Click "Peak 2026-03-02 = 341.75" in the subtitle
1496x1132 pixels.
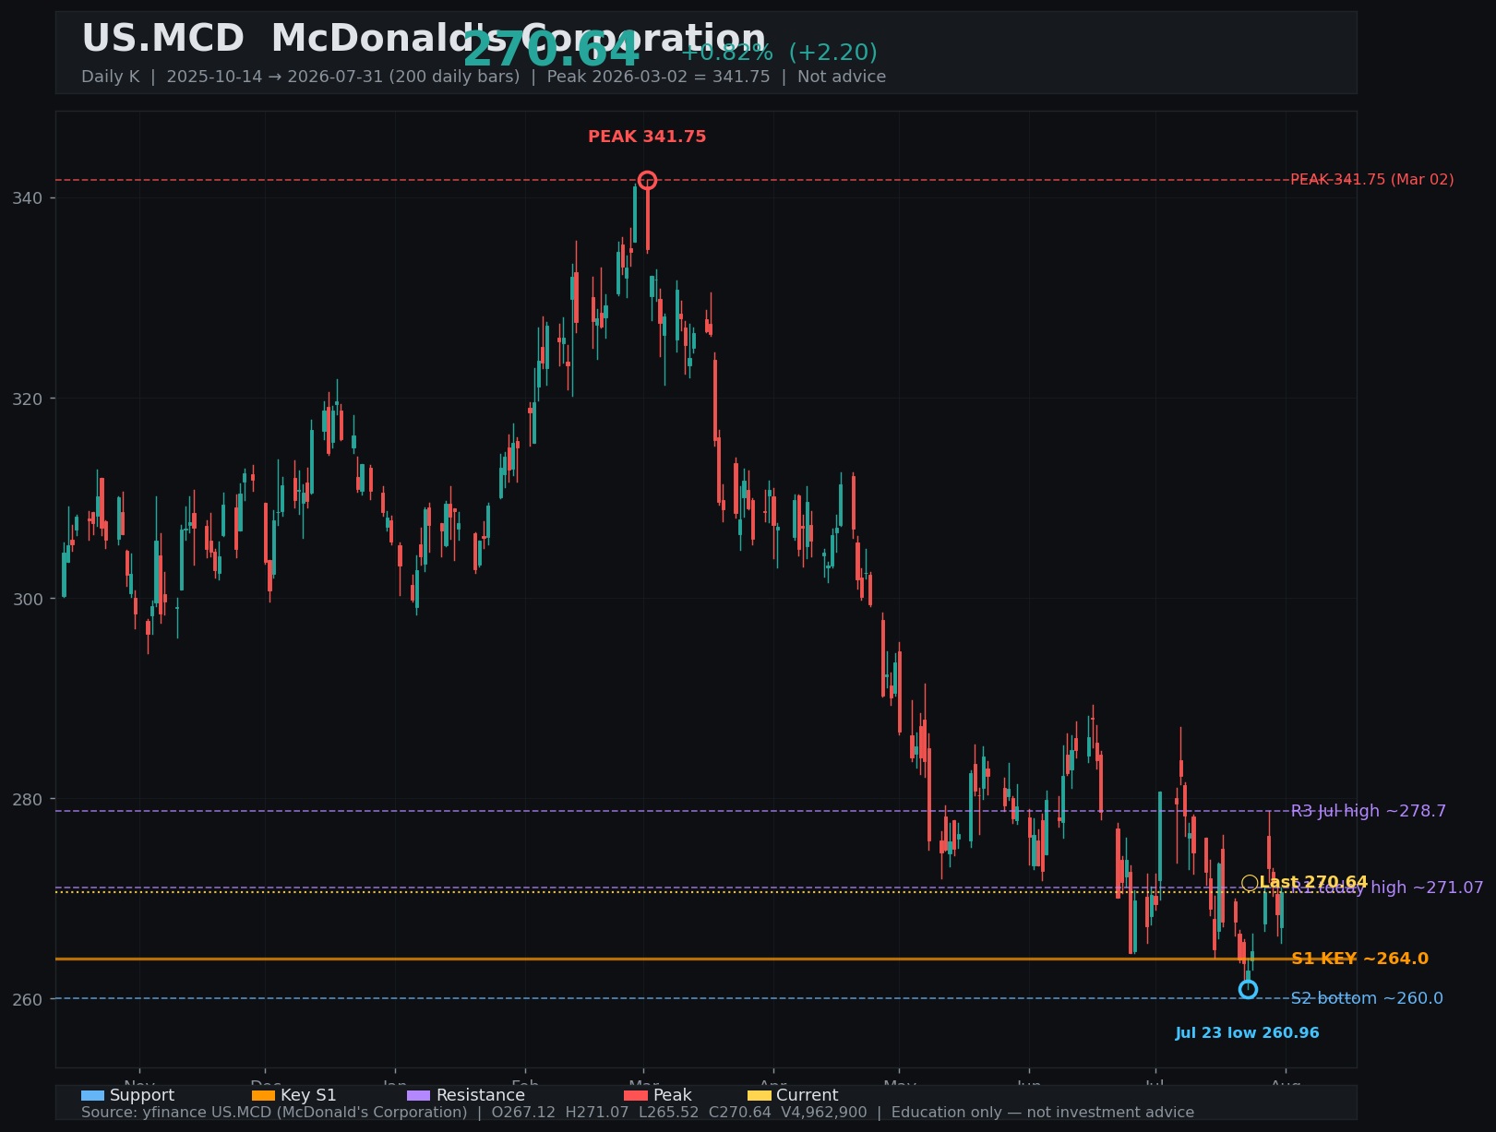658,77
